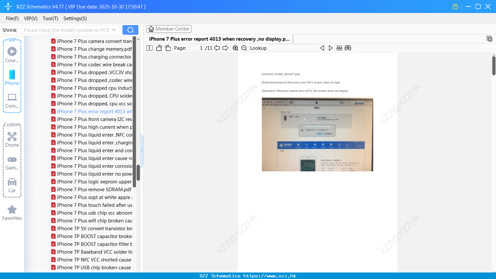This screenshot has height=279, width=496.
Task: Open iPhone 7 Plus change memery.pdf
Action: [92, 49]
